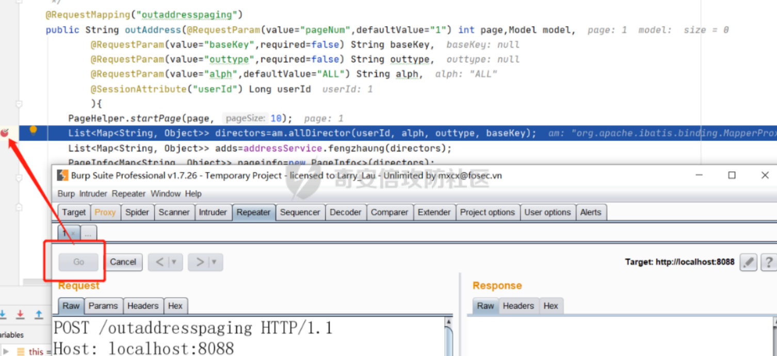
Task: Select Raw tab under Request
Action: pyautogui.click(x=71, y=306)
